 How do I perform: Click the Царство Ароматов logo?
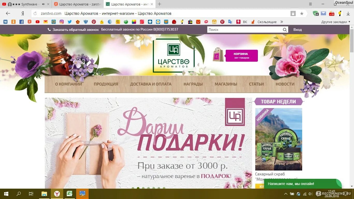tap(174, 55)
